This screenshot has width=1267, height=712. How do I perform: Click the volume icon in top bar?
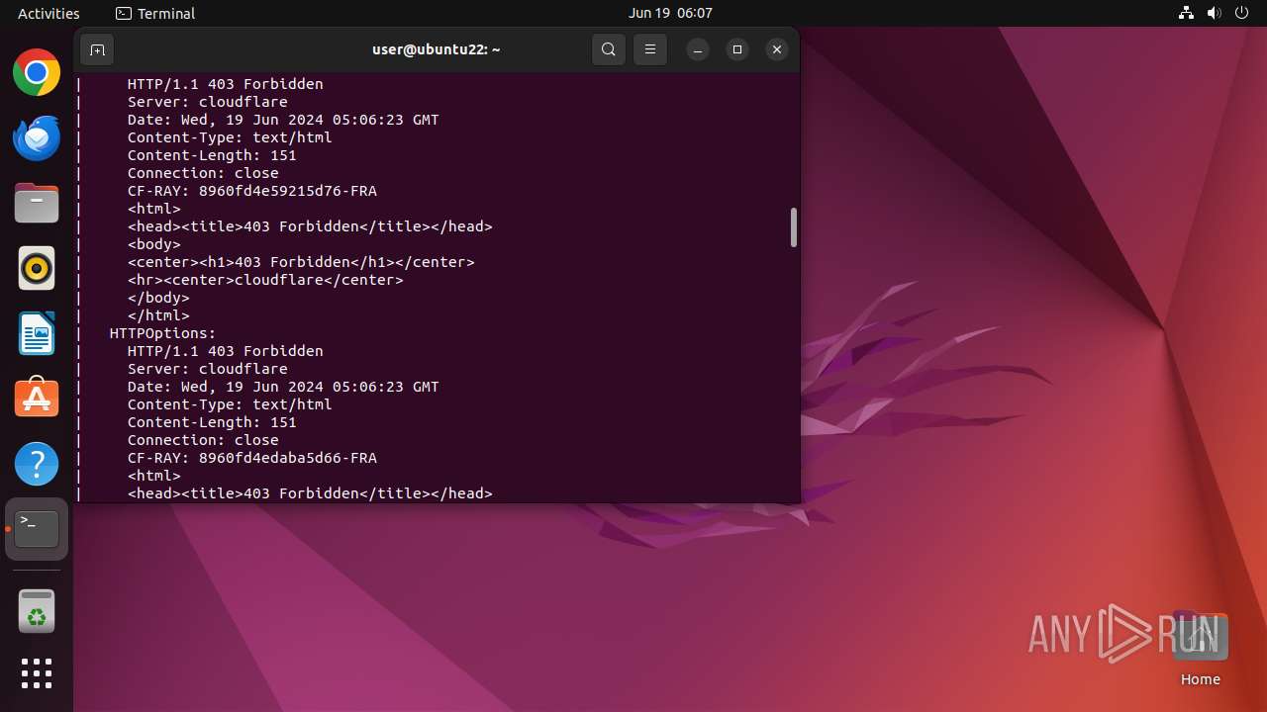pyautogui.click(x=1215, y=13)
